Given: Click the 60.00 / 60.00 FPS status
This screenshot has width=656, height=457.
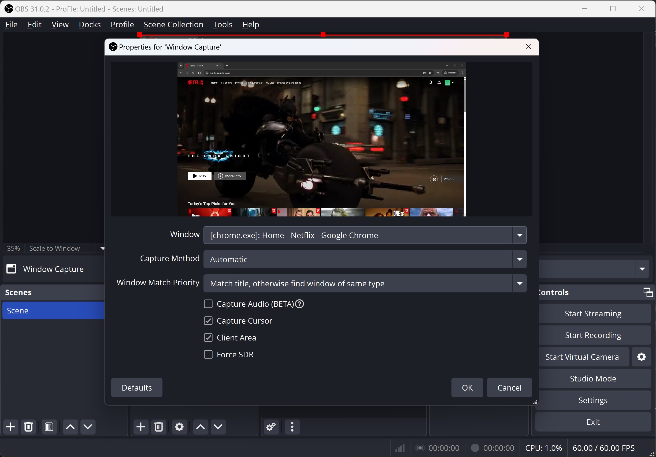Looking at the screenshot, I should 603,448.
